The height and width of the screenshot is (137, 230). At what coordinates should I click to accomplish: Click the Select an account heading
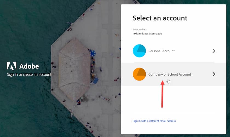coord(160,18)
